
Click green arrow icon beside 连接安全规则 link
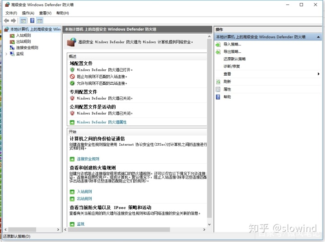[x=72, y=159]
